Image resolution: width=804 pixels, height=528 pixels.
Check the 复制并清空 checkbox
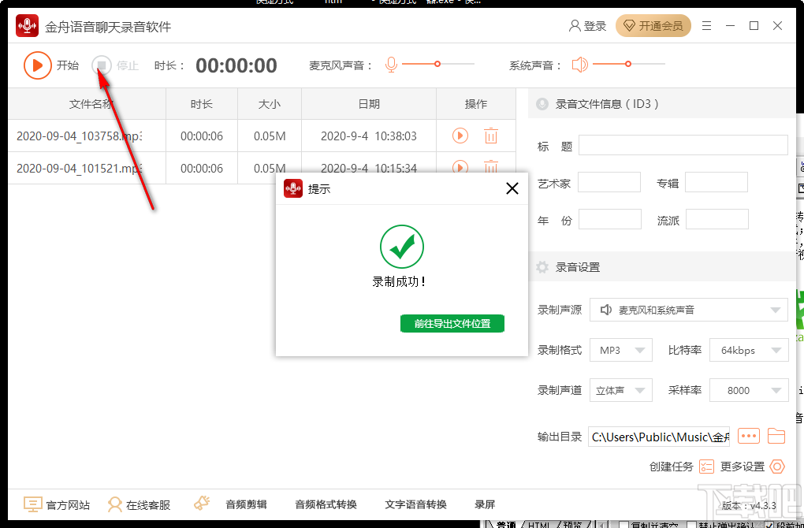625,524
